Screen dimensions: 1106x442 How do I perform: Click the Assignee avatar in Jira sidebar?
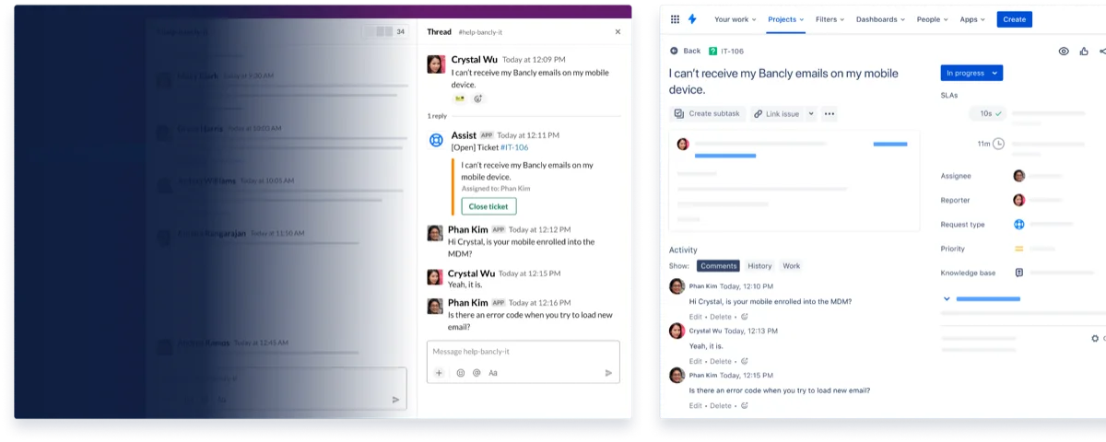click(x=1019, y=176)
